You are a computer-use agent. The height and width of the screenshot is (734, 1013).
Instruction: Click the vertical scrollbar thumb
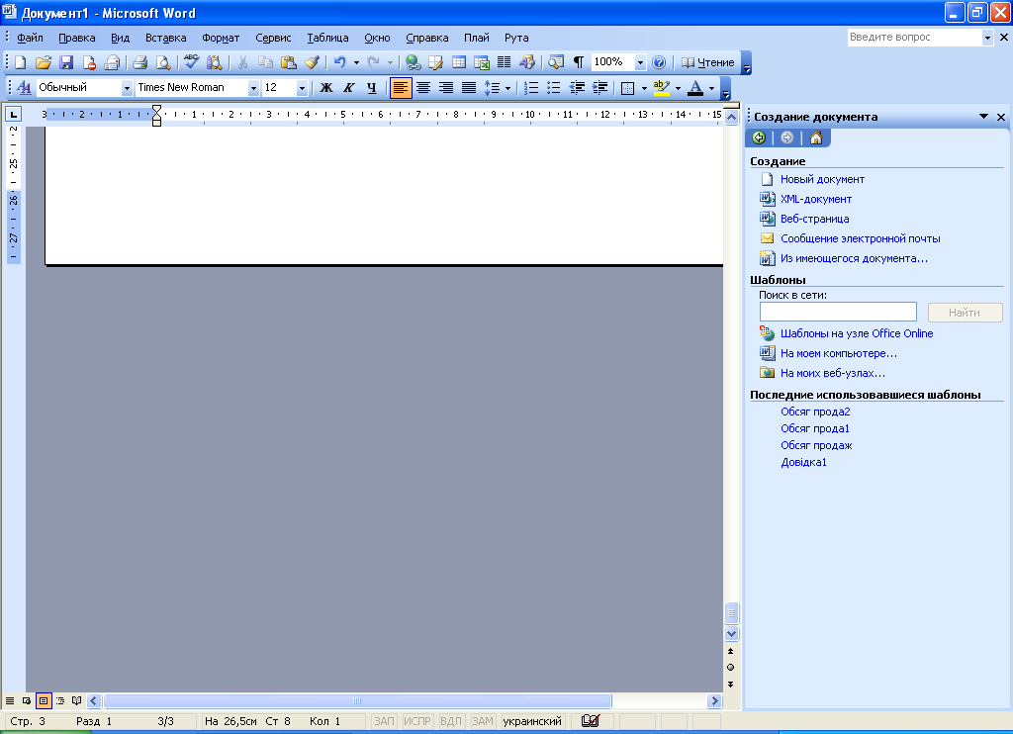[x=731, y=612]
